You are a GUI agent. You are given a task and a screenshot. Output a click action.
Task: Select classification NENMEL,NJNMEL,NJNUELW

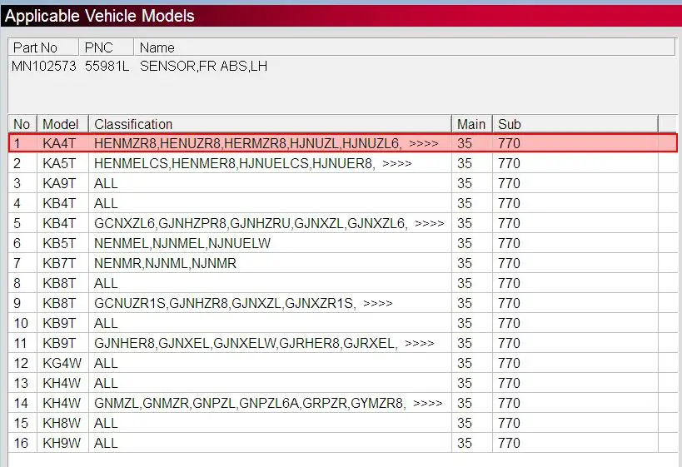(x=182, y=244)
